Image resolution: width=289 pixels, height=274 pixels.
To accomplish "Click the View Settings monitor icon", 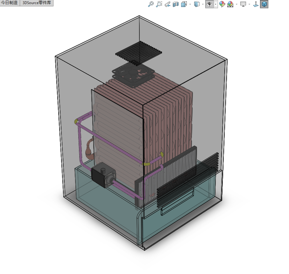I will [x=243, y=4].
